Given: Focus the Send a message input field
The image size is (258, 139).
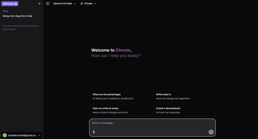Looking at the screenshot, I should [x=150, y=123].
